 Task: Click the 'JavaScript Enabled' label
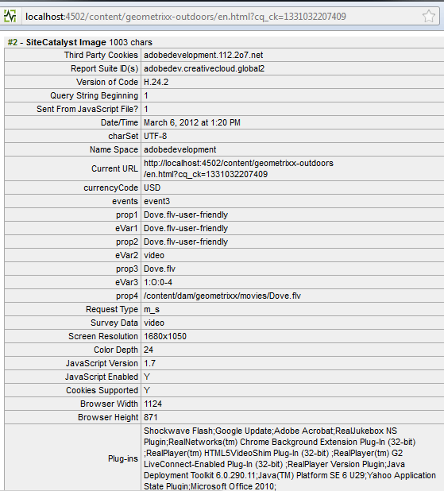click(x=102, y=377)
